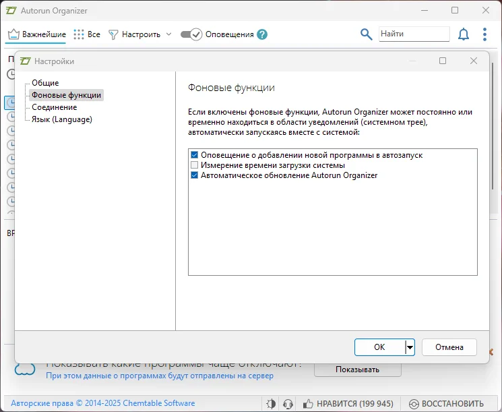Click the search magnifier icon

(366, 34)
